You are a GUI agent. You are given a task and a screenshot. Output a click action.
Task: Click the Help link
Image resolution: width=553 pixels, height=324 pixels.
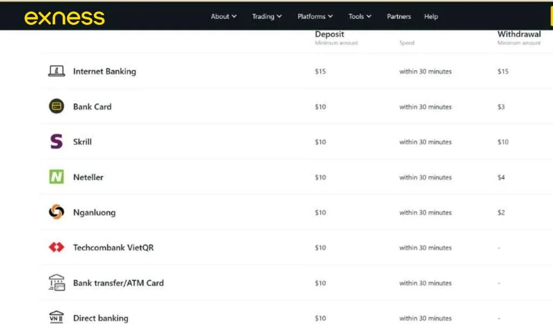430,16
